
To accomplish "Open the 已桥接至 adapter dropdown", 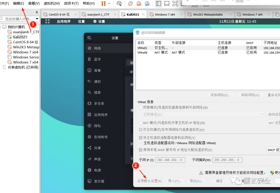I will coord(214,114).
